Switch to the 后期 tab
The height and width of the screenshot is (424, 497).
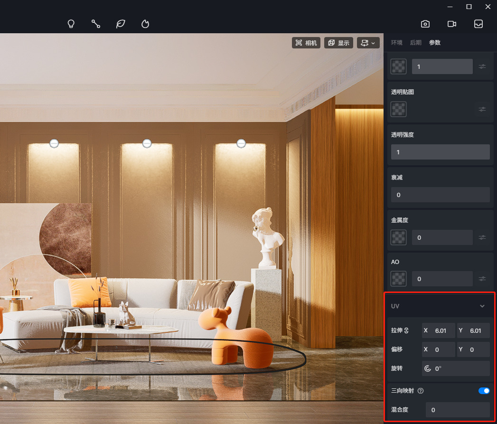click(415, 43)
